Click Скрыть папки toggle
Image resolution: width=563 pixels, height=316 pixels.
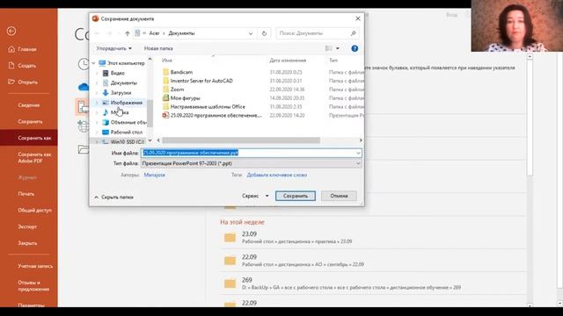pyautogui.click(x=113, y=197)
